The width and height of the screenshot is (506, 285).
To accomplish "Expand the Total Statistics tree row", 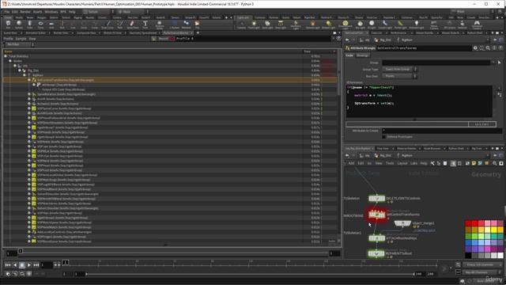I will click(x=6, y=56).
